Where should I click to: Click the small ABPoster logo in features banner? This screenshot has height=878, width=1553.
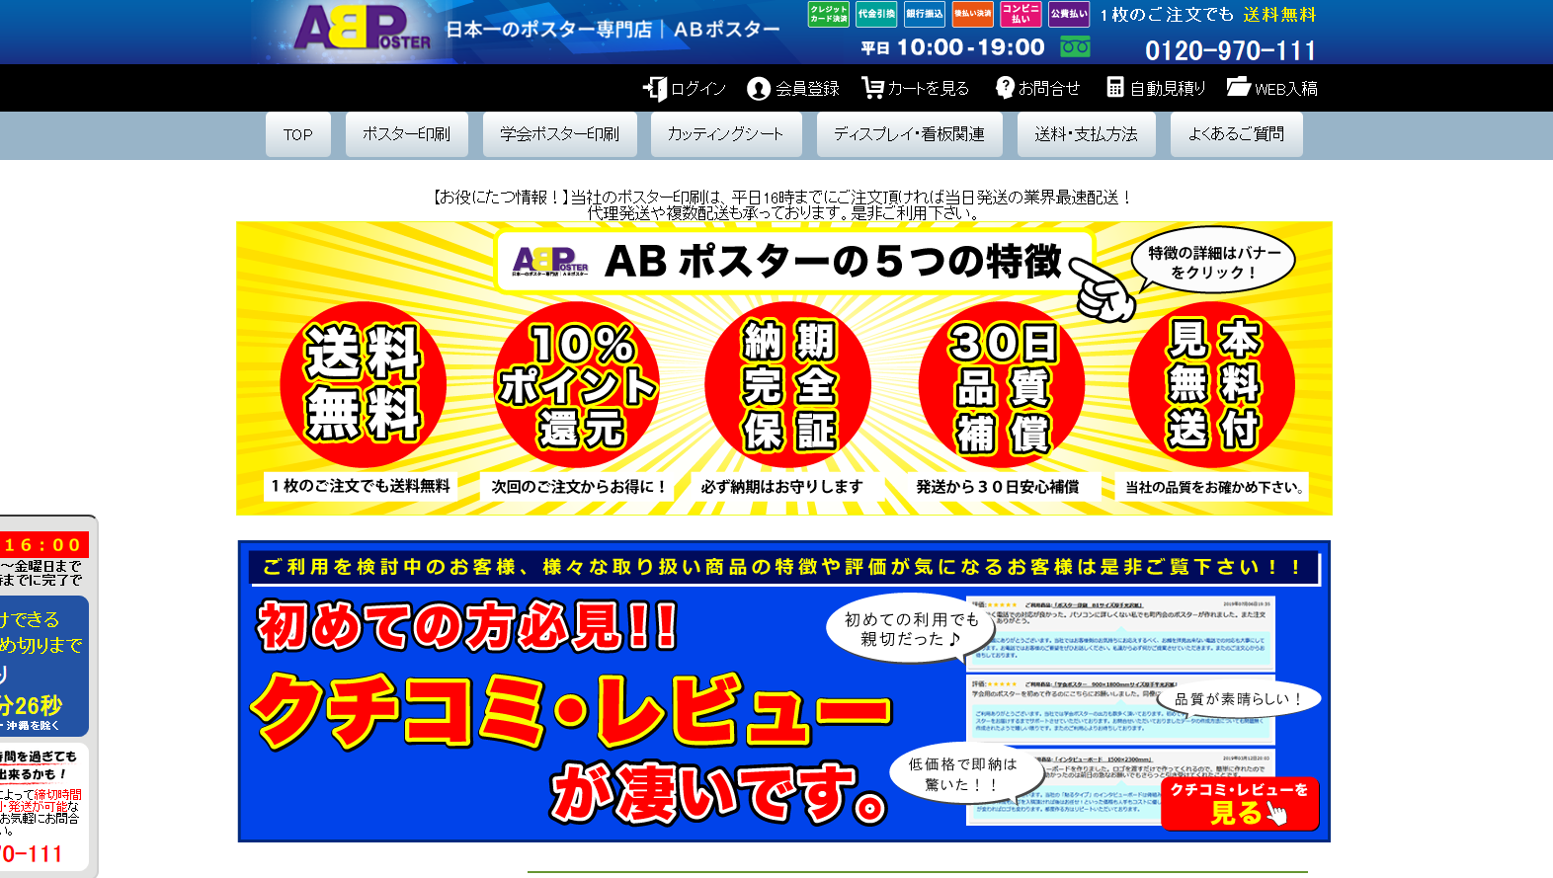[550, 262]
